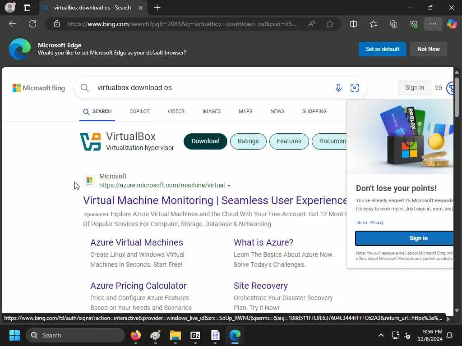This screenshot has width=462, height=346.
Task: Open the taskbar clock and date
Action: [430, 335]
